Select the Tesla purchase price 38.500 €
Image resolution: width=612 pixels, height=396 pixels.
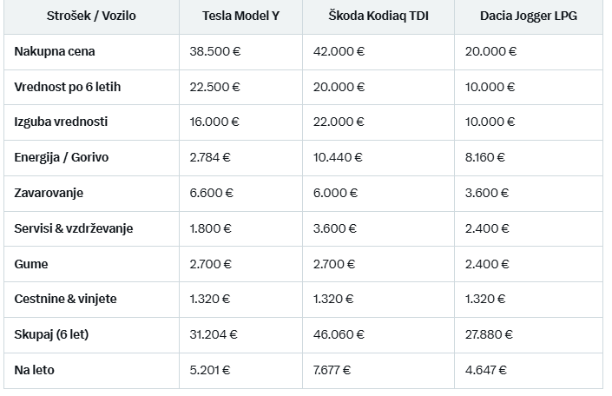point(215,51)
